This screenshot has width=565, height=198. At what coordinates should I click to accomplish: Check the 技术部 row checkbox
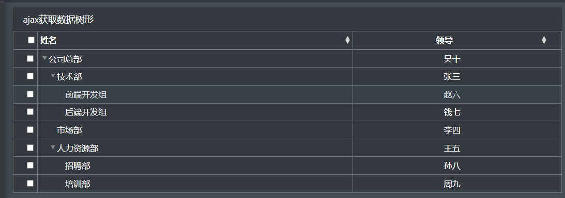[30, 76]
